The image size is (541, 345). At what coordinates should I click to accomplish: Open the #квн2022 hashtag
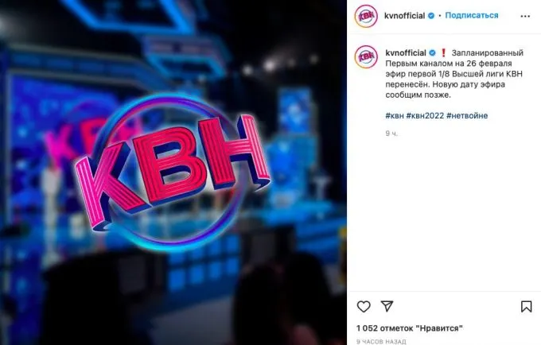click(x=425, y=116)
